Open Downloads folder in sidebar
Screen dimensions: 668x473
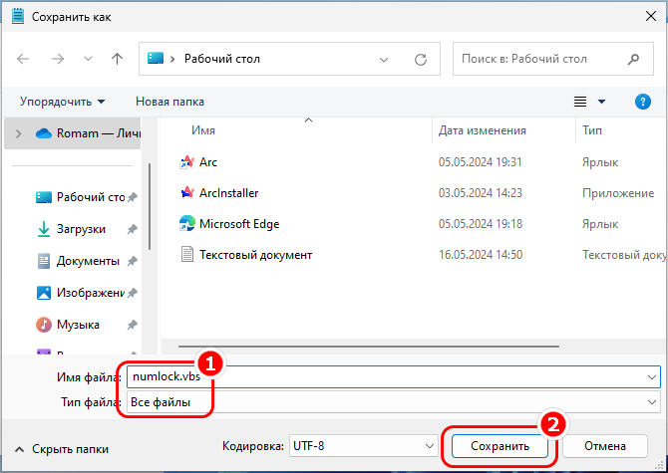coord(81,229)
